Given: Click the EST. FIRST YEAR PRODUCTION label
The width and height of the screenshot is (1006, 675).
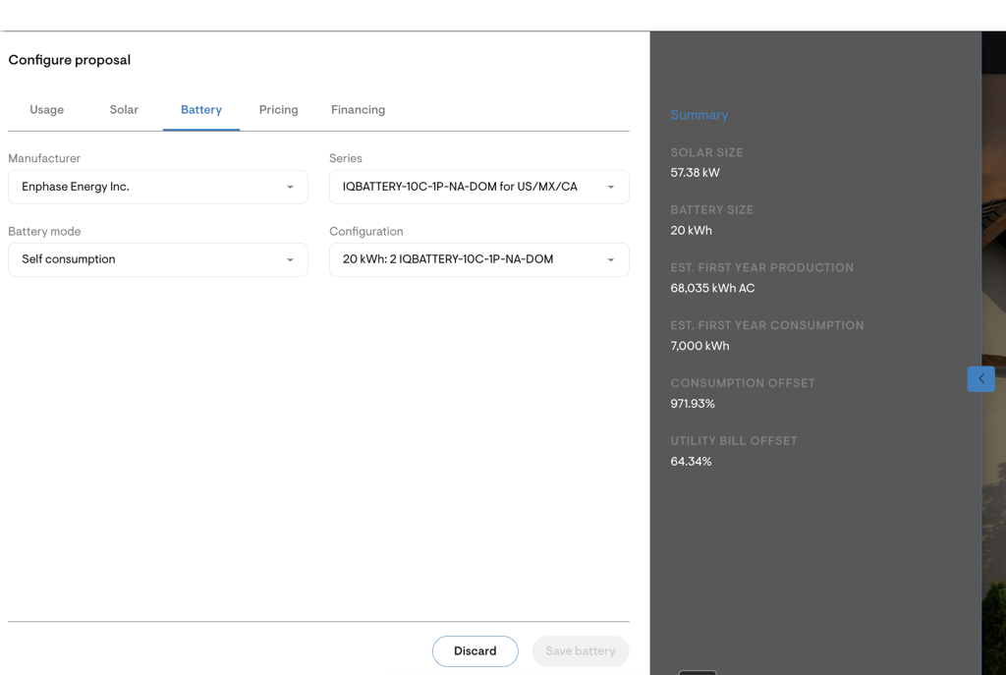Looking at the screenshot, I should click(761, 267).
